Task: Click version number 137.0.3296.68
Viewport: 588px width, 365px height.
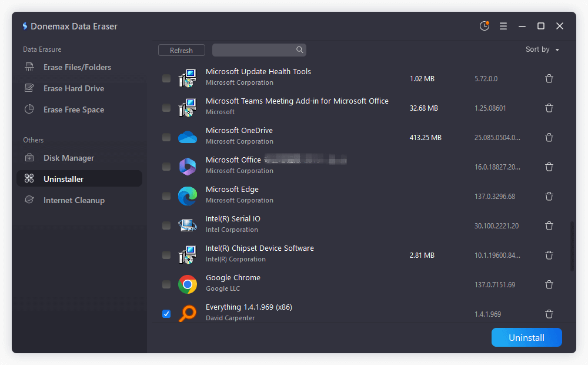Action: point(495,197)
